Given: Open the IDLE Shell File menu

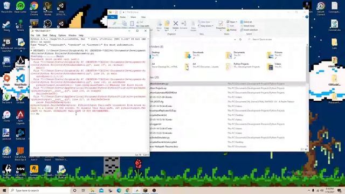Looking at the screenshot, I should [32, 35].
